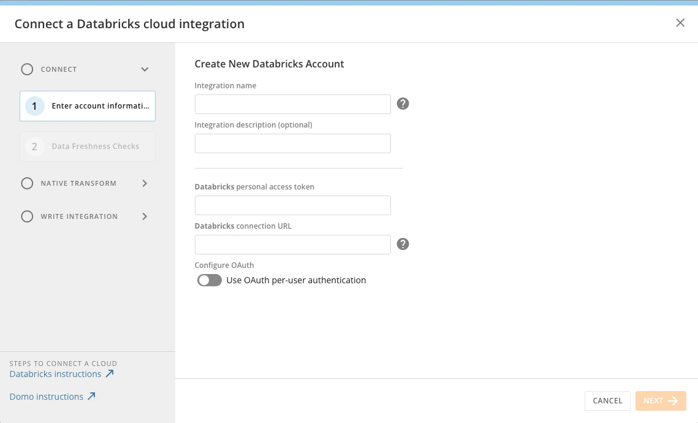Expand the Native Transform section chevron

pyautogui.click(x=145, y=183)
